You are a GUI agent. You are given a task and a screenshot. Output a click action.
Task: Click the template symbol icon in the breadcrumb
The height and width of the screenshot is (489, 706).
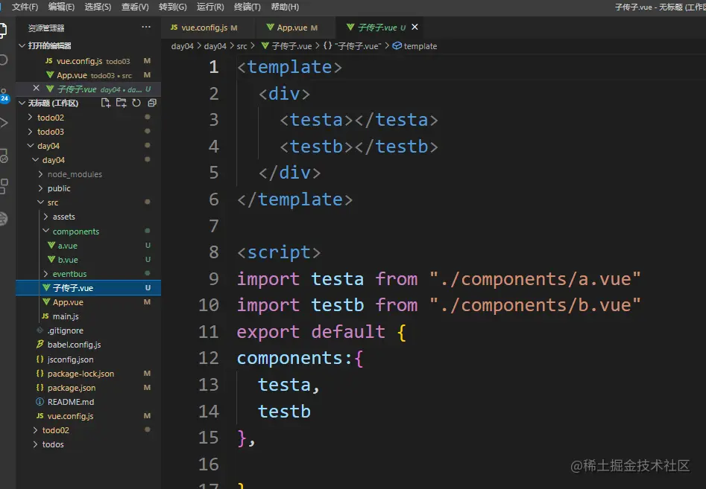point(397,46)
